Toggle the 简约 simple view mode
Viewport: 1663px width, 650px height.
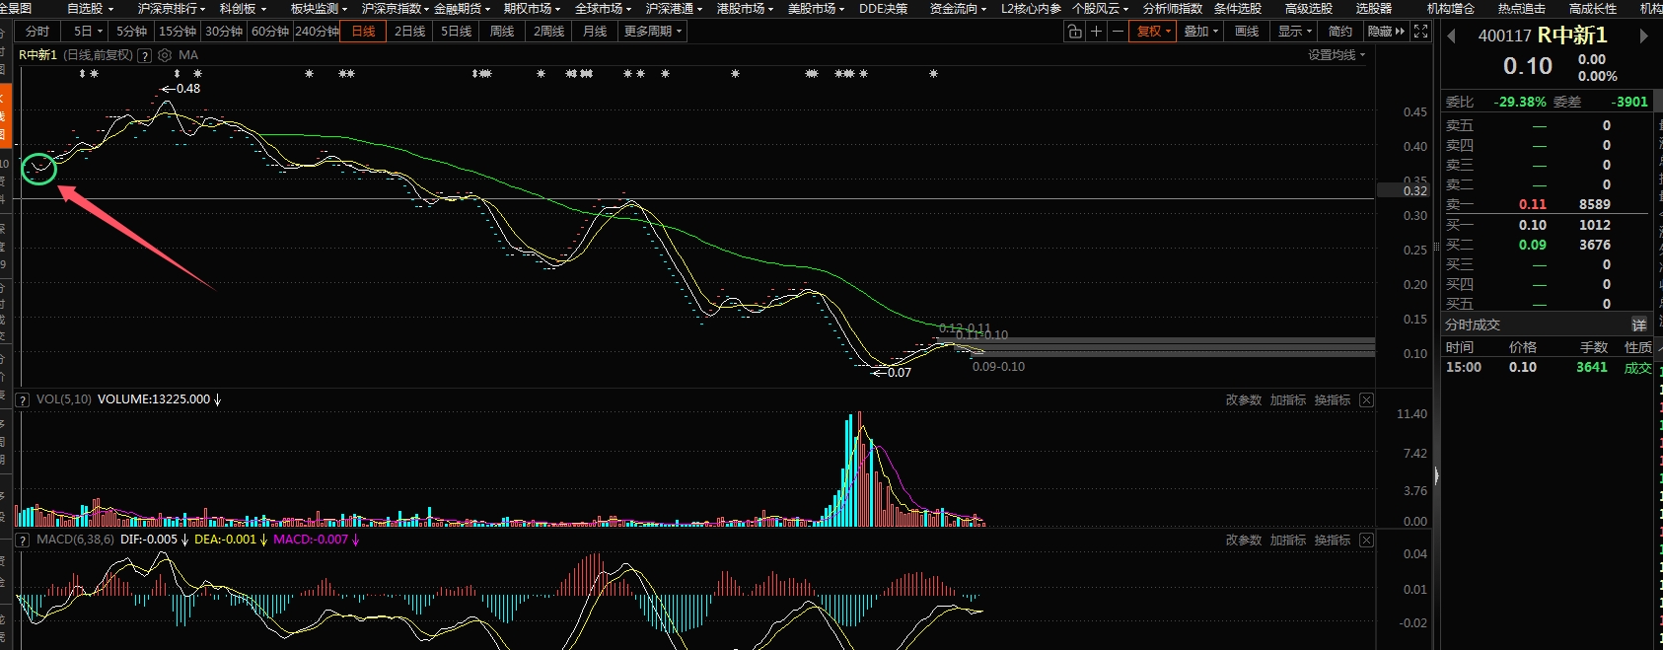(1340, 32)
